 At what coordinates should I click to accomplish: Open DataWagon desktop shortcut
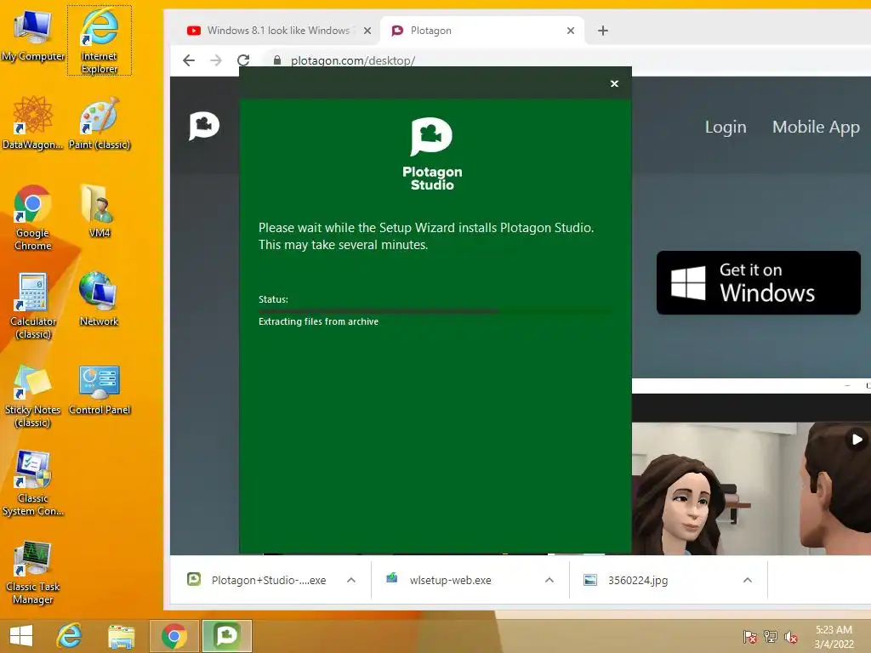point(33,123)
